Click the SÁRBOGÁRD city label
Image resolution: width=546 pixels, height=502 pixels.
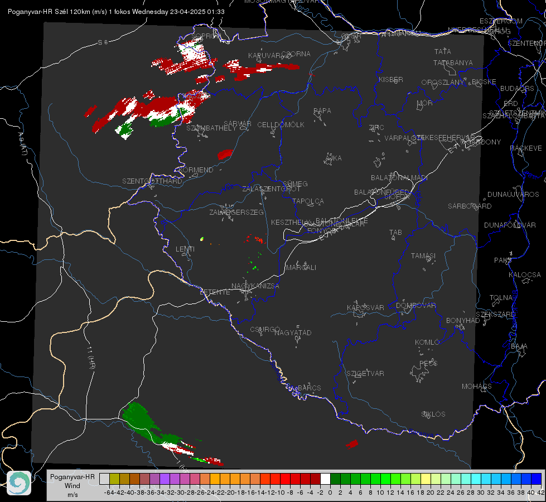pos(470,206)
